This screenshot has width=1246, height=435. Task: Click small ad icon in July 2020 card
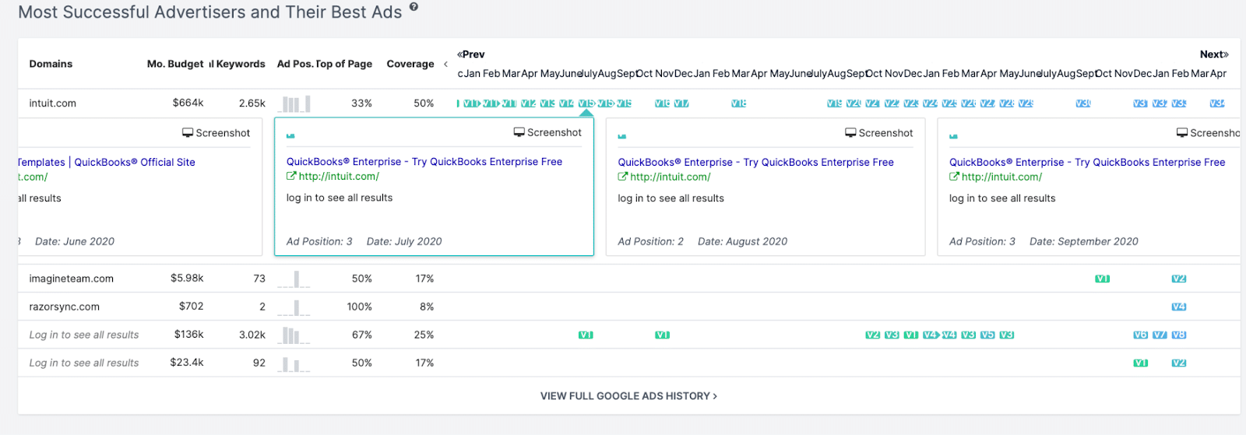[x=290, y=136]
